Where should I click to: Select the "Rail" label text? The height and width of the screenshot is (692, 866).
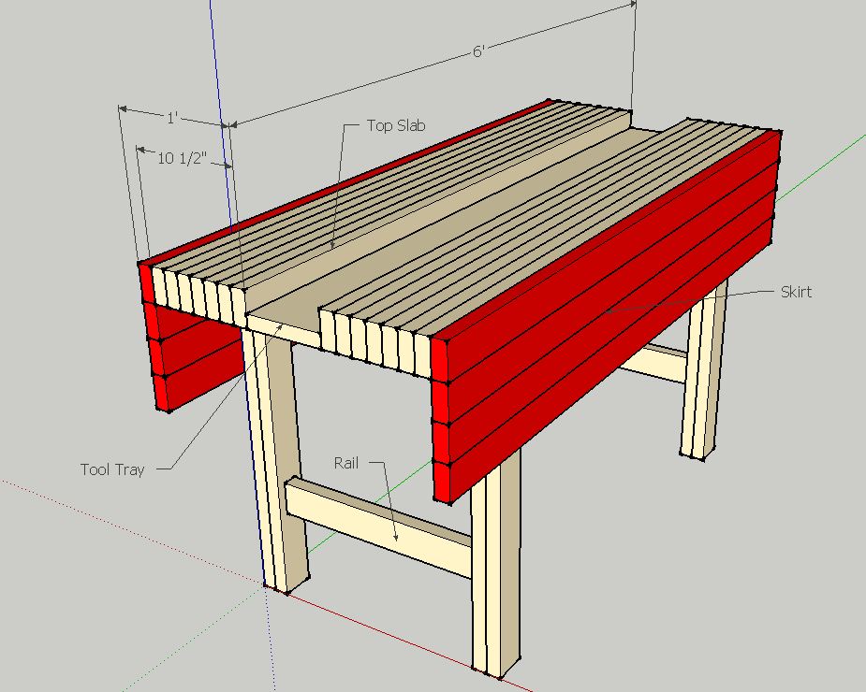[x=345, y=463]
